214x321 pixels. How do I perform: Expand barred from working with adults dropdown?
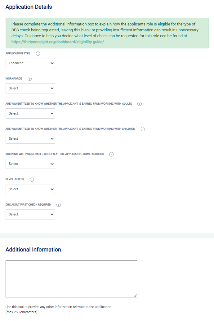[x=30, y=113]
